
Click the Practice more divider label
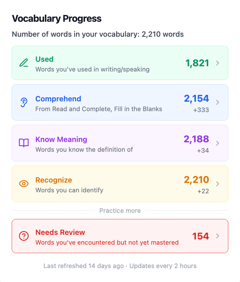tap(120, 211)
